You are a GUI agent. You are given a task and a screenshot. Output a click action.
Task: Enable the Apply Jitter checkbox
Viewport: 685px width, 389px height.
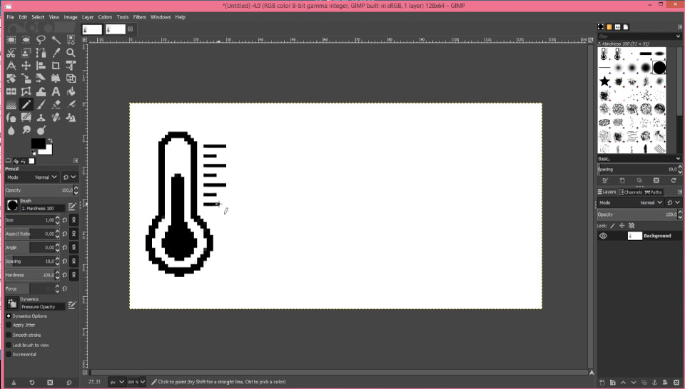[9, 325]
